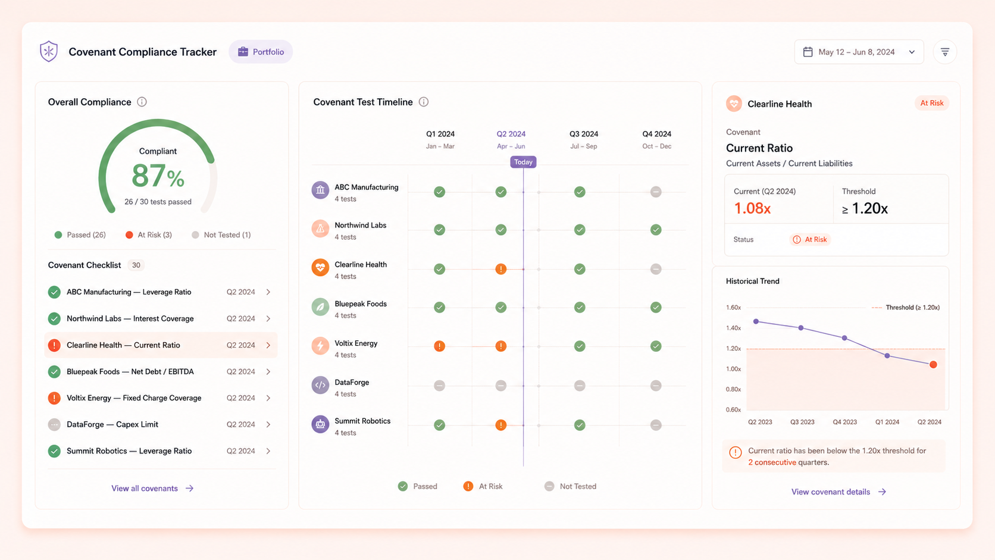
Task: Select the Q1 2024 column header
Action: pos(440,139)
